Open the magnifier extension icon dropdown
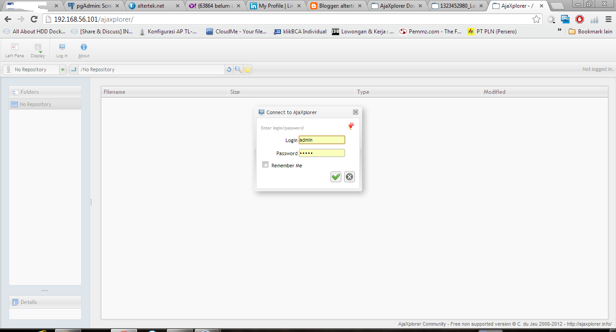The height and width of the screenshot is (332, 616). [x=552, y=19]
